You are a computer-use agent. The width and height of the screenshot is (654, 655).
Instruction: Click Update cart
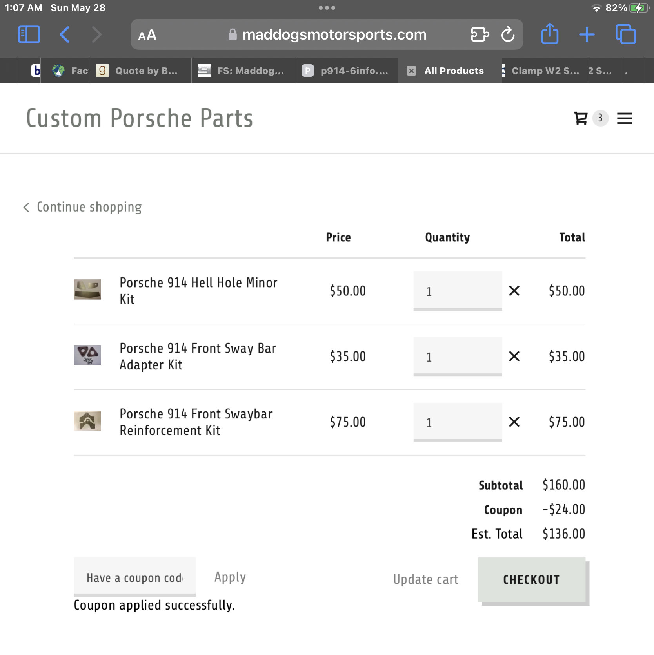tap(425, 579)
